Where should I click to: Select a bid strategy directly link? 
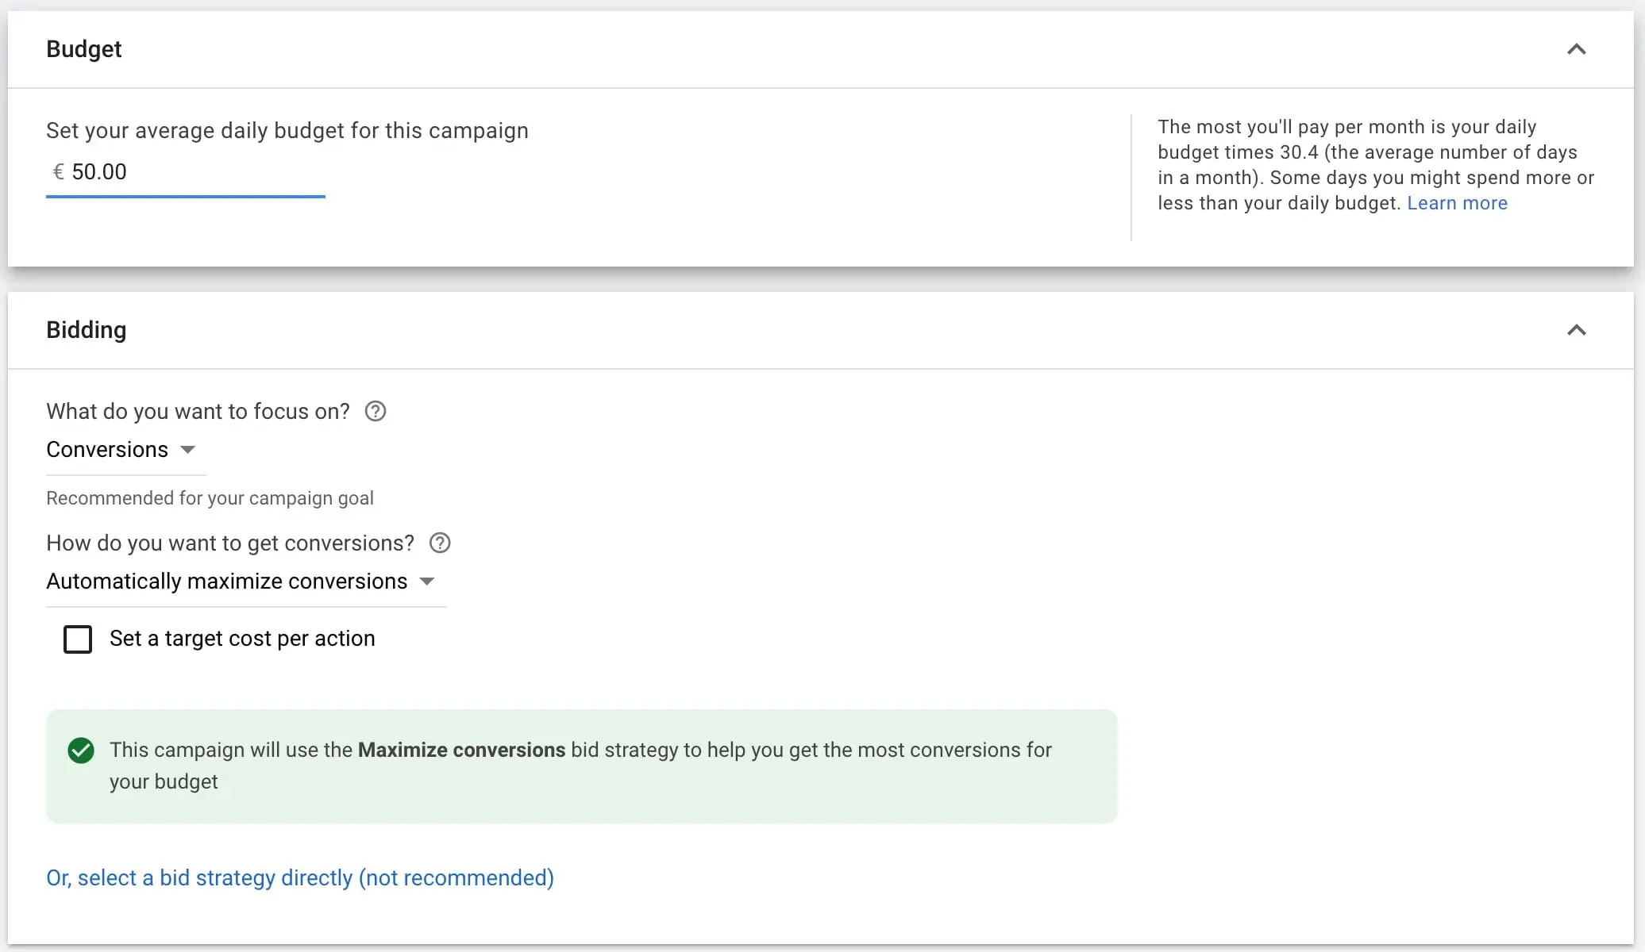pos(300,878)
